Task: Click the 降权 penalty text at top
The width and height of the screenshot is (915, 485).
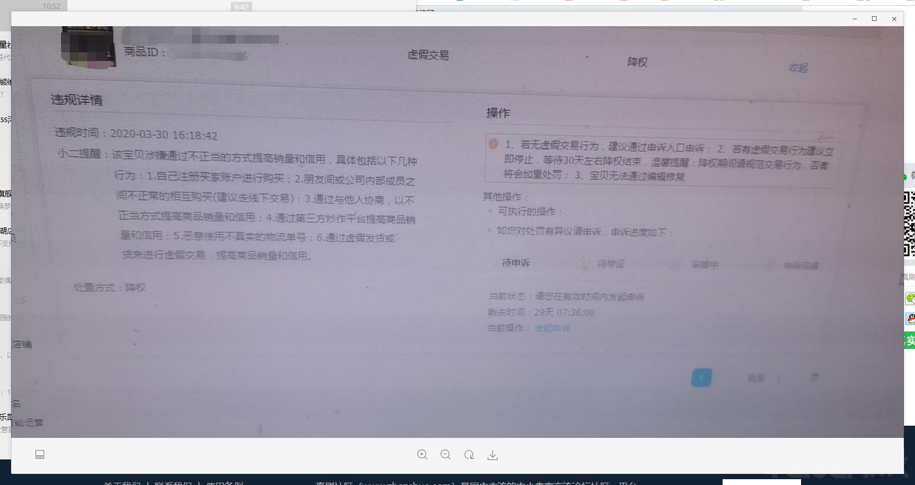Action: [637, 62]
